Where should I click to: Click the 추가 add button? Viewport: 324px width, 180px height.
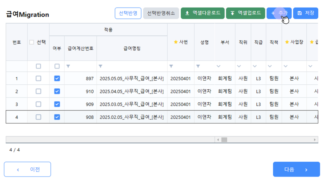point(279,13)
